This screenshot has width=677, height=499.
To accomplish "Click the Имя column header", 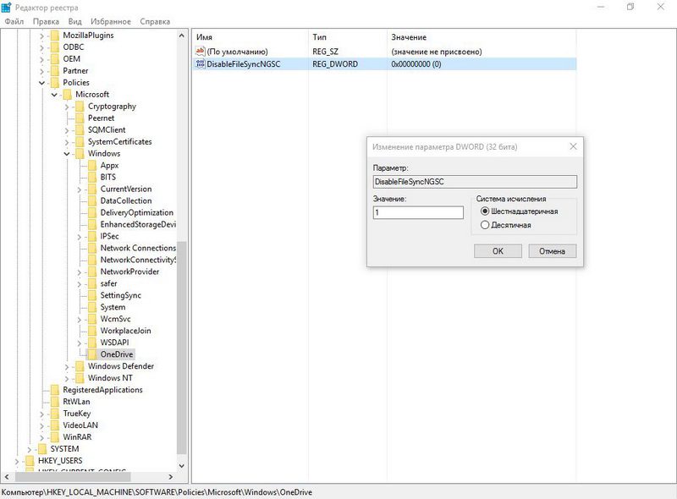I will pos(250,37).
